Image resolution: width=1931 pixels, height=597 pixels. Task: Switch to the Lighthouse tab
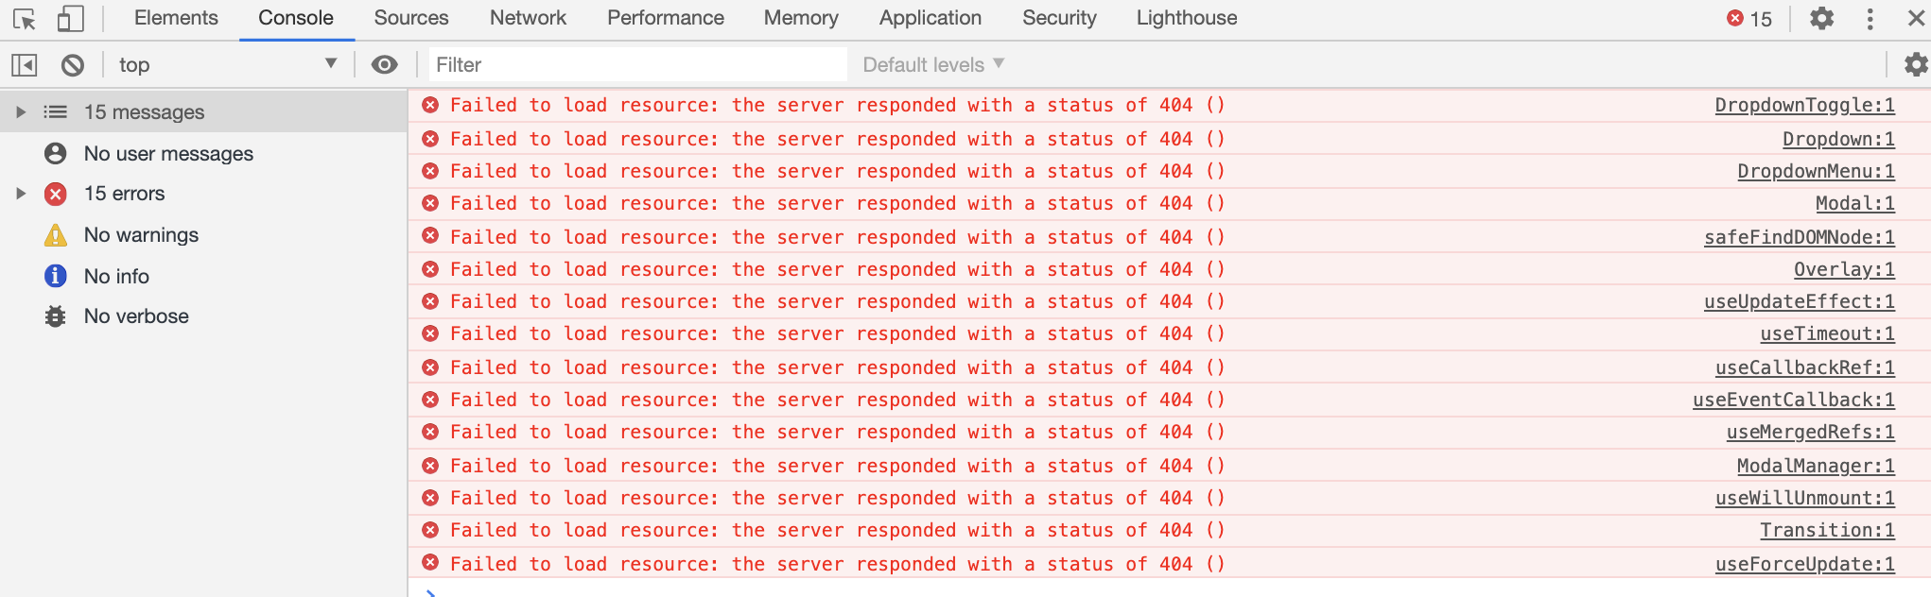[x=1185, y=17]
